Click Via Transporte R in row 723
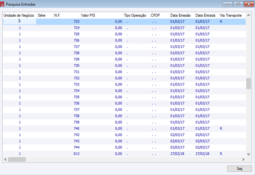Screen dimensions: 255x175 pyautogui.click(x=221, y=21)
